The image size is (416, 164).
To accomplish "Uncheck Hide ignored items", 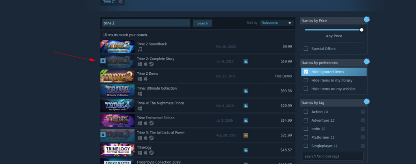I will click(x=306, y=72).
